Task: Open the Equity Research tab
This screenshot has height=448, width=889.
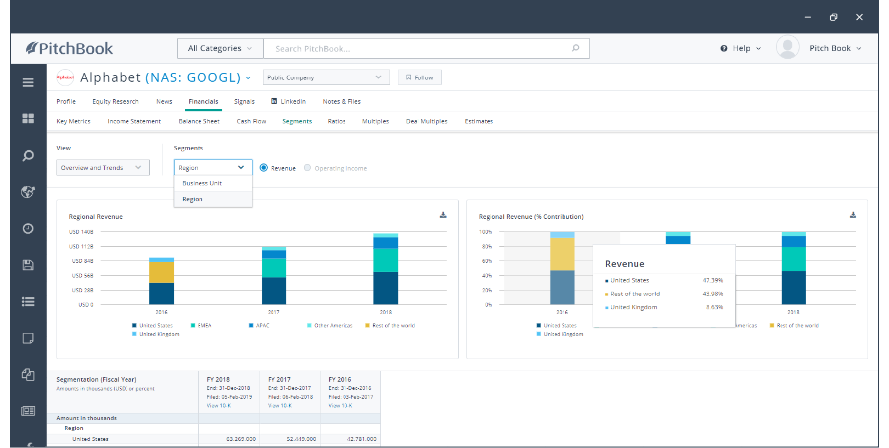Action: coord(115,101)
